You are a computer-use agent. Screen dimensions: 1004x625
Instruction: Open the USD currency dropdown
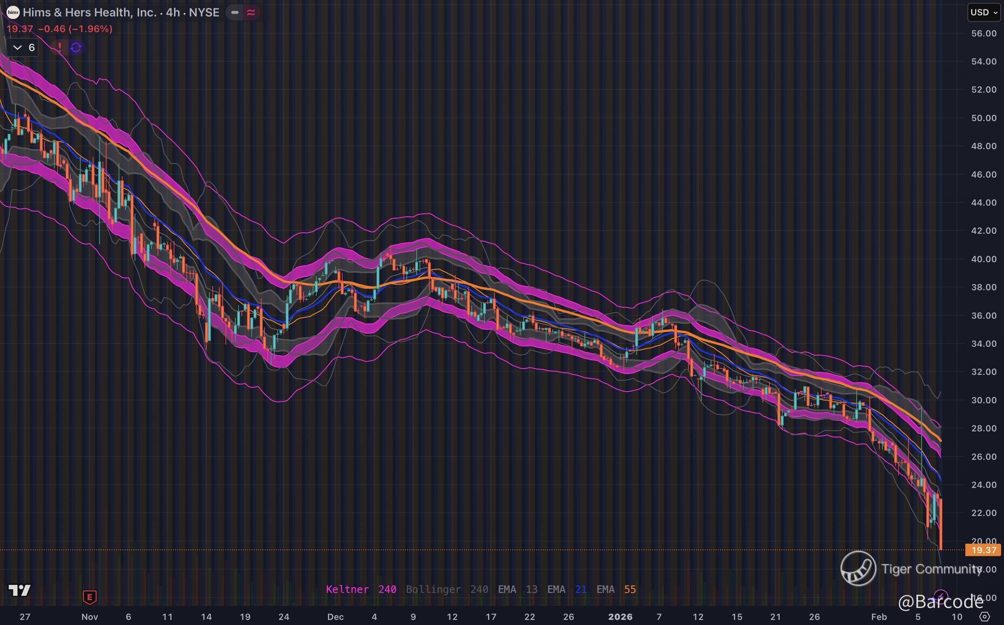click(984, 12)
